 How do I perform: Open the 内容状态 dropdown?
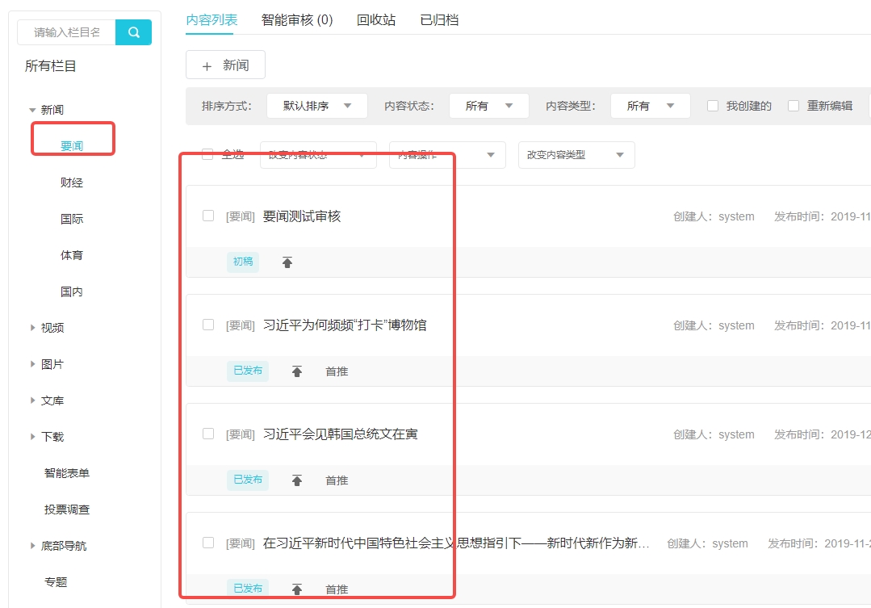488,106
